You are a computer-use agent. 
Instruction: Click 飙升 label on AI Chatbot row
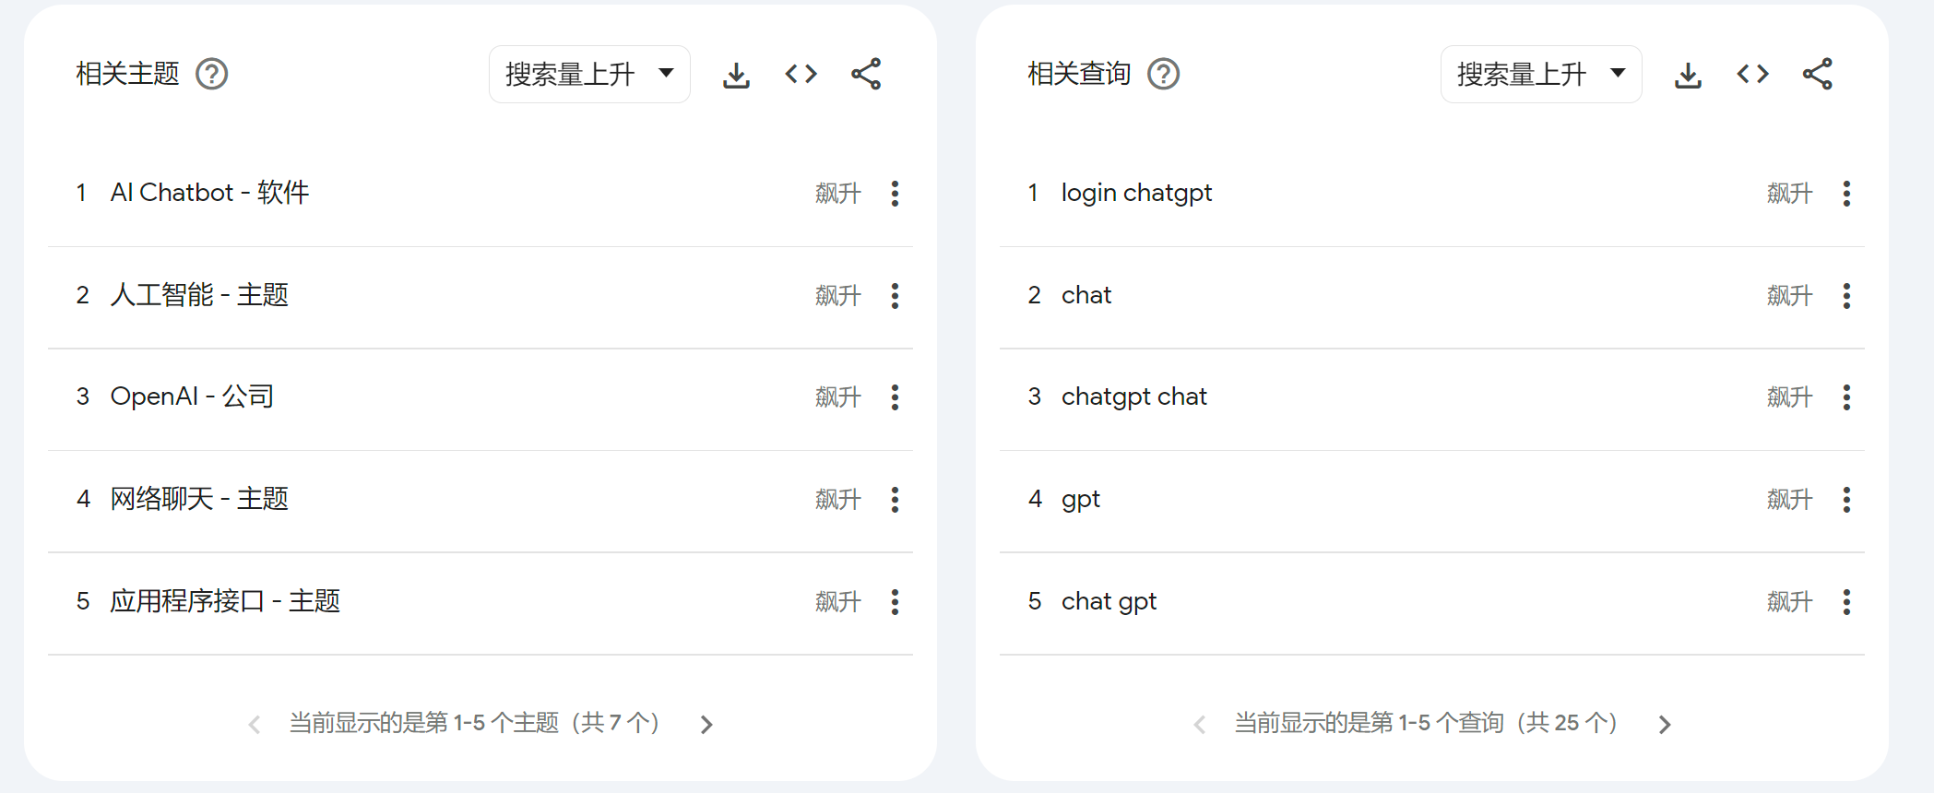point(838,194)
